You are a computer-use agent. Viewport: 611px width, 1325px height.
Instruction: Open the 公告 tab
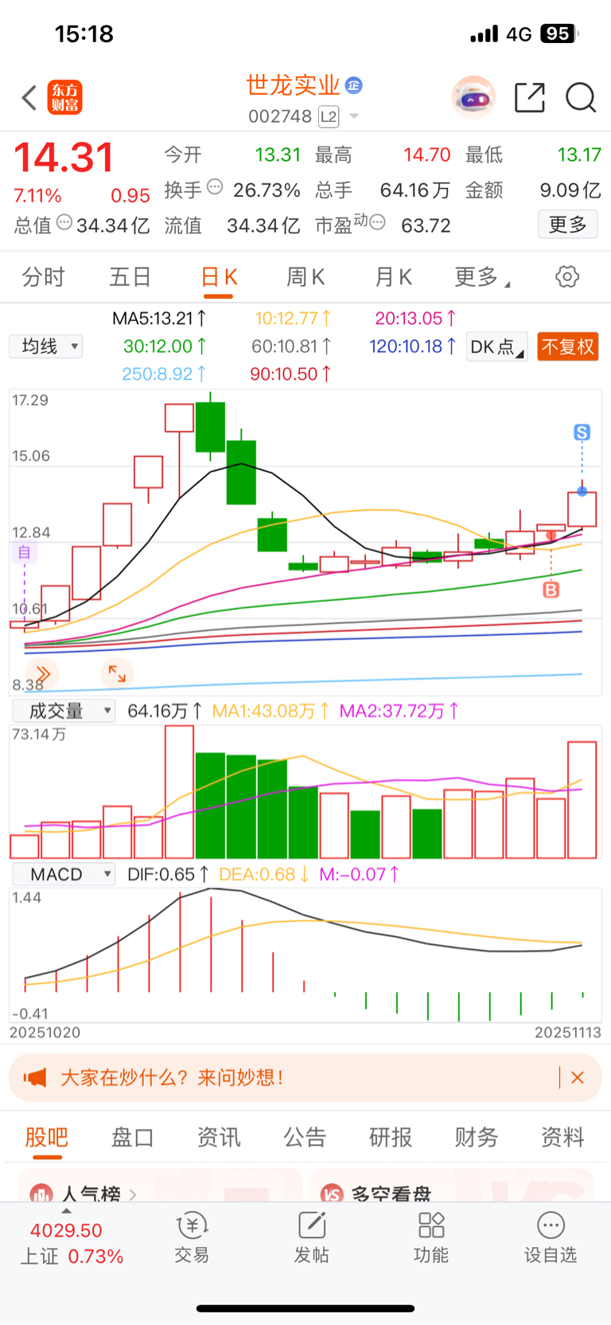(x=305, y=1137)
